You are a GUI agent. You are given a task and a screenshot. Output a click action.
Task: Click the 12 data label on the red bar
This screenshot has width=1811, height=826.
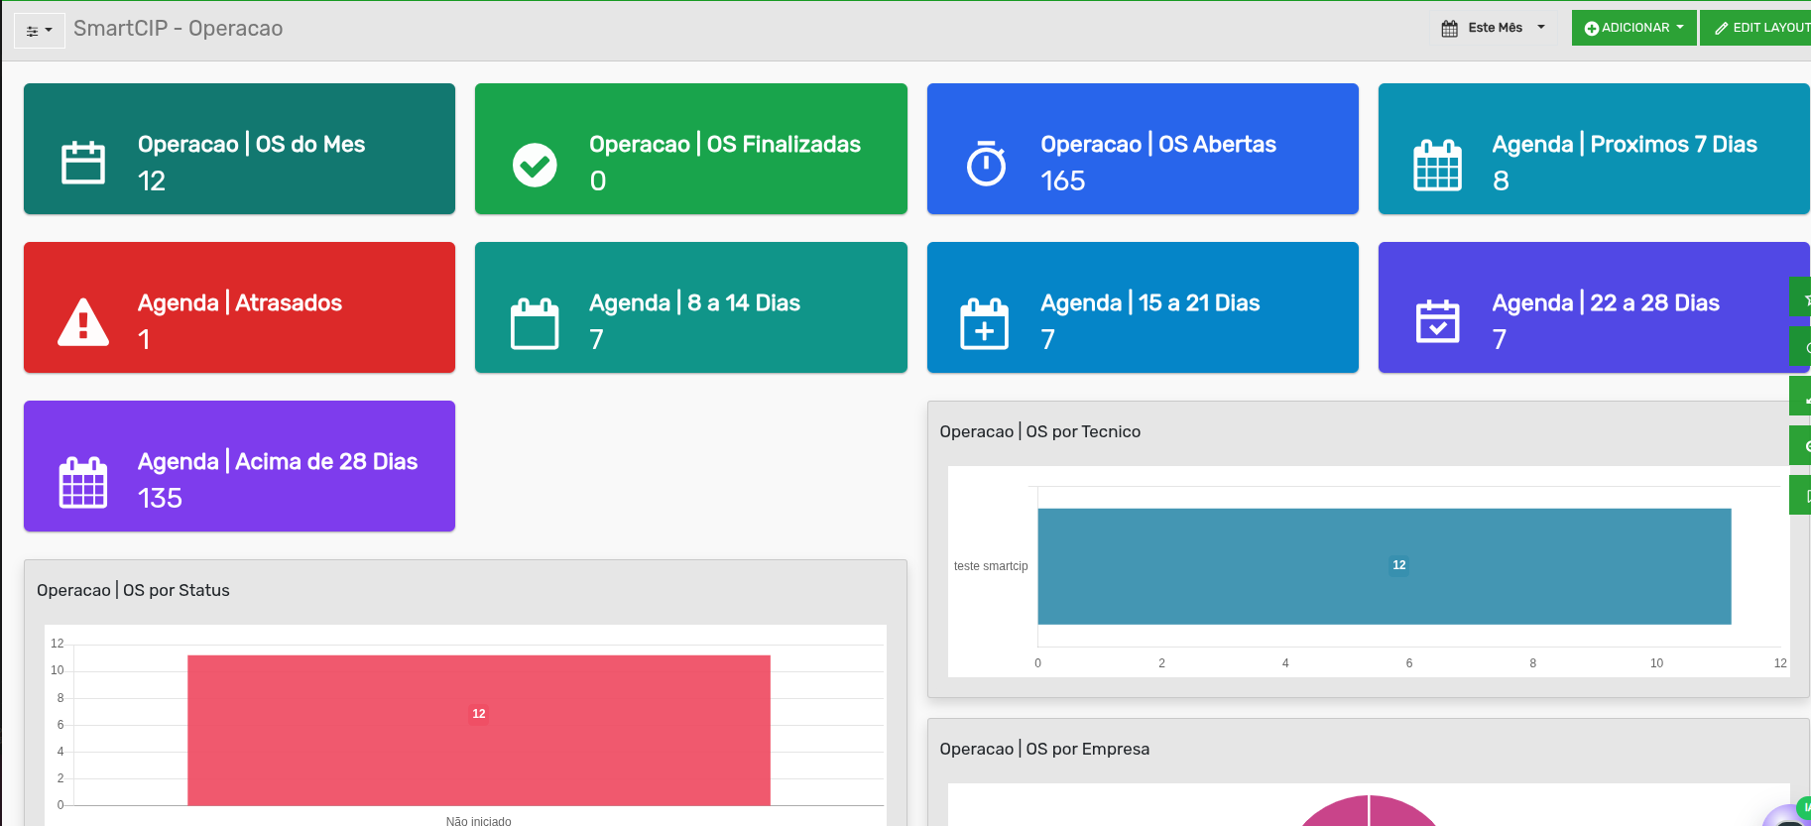click(x=479, y=714)
